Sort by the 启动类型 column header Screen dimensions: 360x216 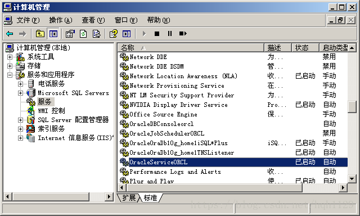click(x=334, y=48)
